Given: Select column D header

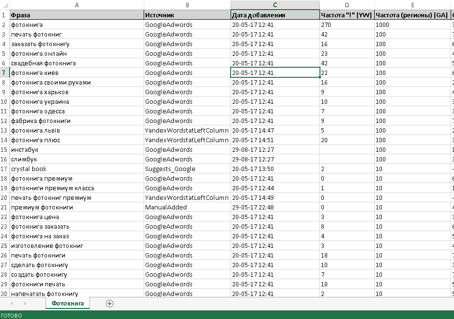Looking at the screenshot, I should pos(347,5).
